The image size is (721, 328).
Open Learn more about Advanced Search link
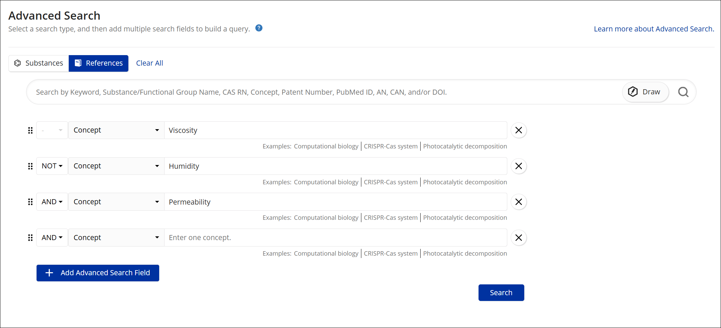654,29
